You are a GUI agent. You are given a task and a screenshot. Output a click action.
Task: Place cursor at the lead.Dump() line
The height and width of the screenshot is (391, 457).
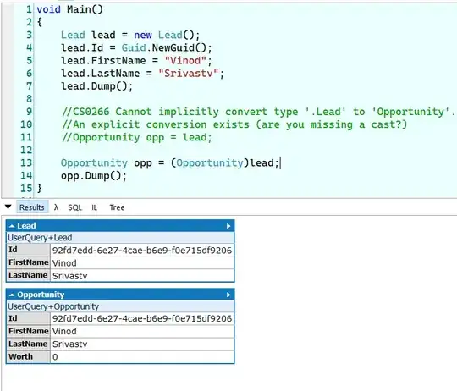click(x=96, y=86)
